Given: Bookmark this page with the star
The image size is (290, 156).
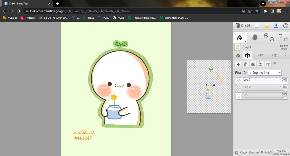Looking at the screenshot, I should point(257,11).
